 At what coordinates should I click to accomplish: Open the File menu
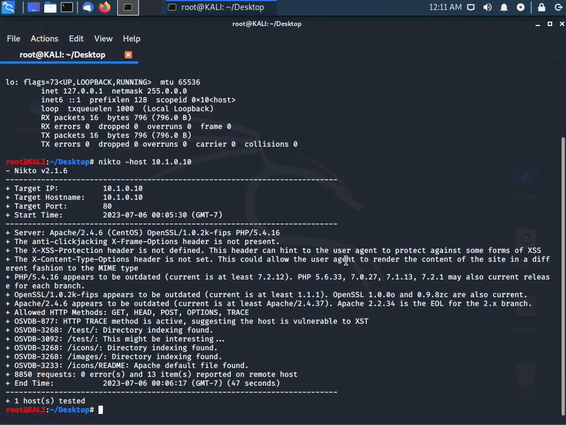13,39
